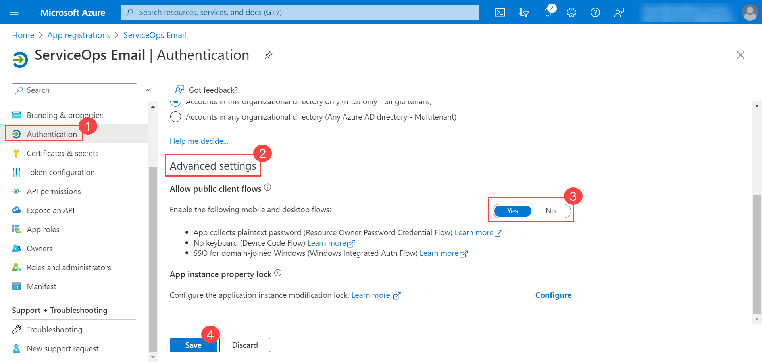Go to ServiceOps Email breadcrumb
Viewport: 762px width, 362px height.
(x=155, y=35)
